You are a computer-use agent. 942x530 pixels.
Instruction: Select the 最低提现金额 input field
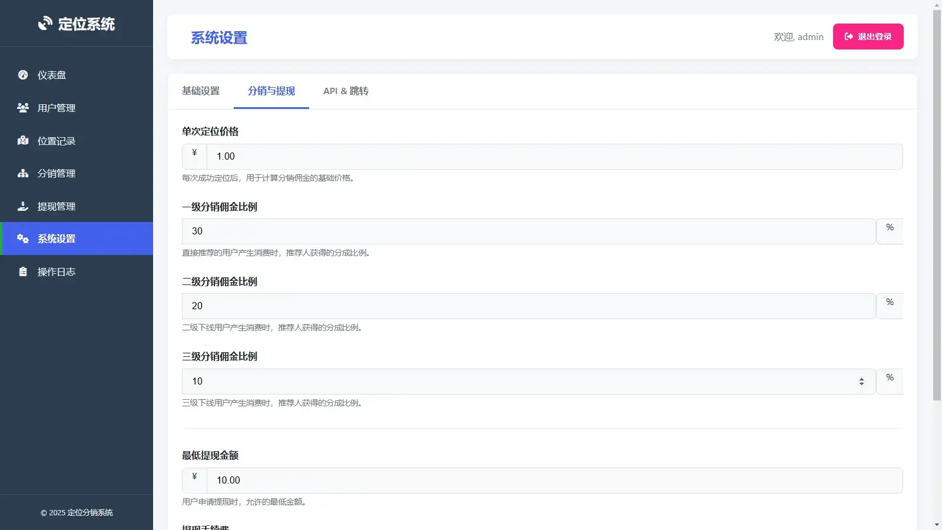(x=553, y=481)
